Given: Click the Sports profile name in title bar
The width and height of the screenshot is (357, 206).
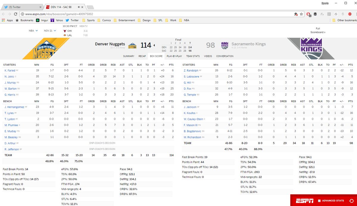Looking at the screenshot, I should [x=325, y=3].
